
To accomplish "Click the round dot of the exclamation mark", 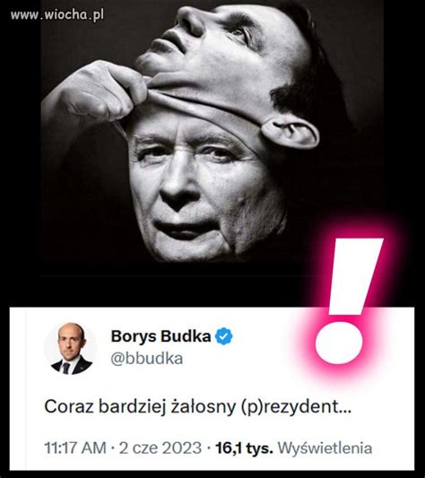I will [339, 343].
